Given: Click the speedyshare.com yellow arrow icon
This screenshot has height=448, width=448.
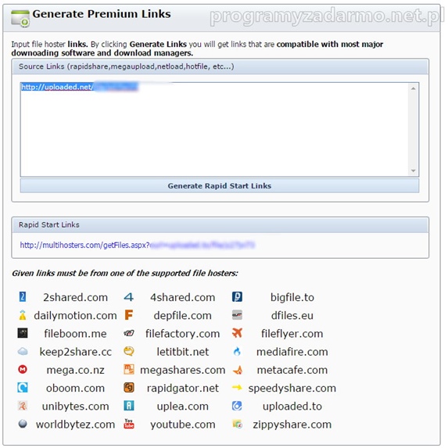Looking at the screenshot, I should pos(237,388).
